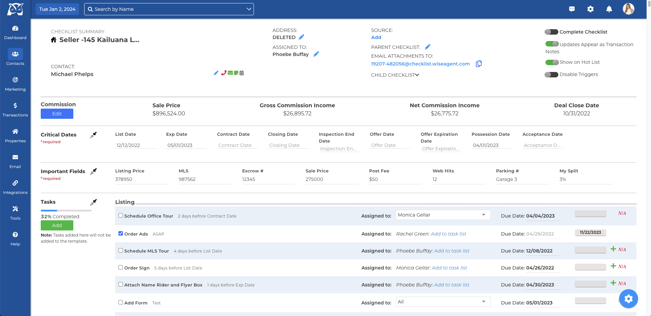Check the Schedule Office Tour checkbox
This screenshot has width=651, height=316.
click(x=120, y=216)
